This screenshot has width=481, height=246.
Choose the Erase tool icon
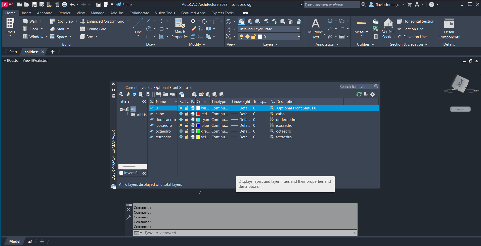coord(193,29)
